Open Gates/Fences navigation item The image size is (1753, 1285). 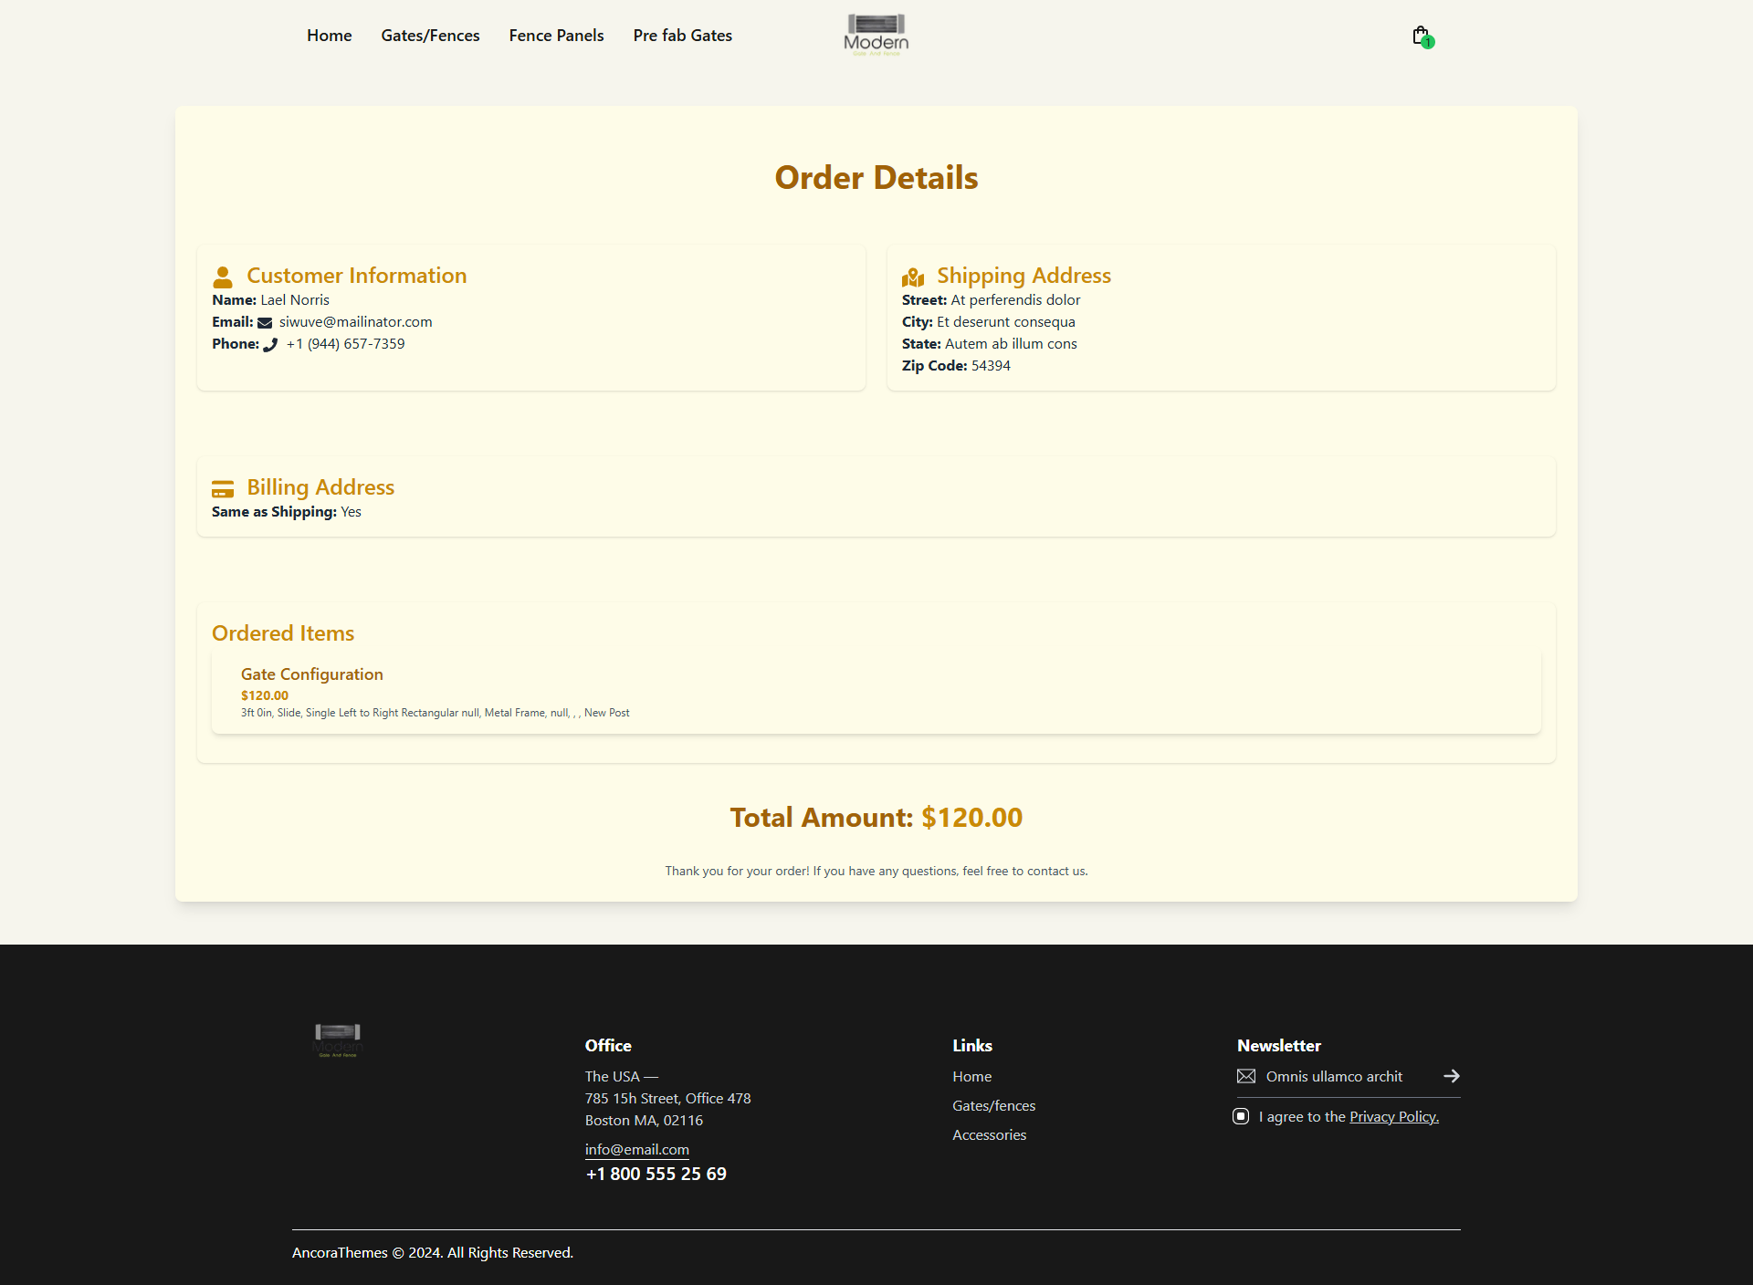430,36
